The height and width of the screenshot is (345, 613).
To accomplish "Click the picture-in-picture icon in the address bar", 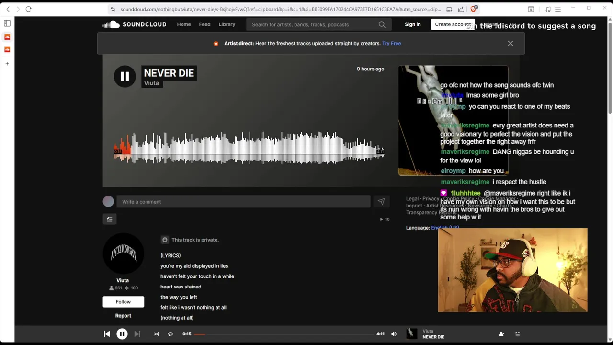I will (449, 9).
